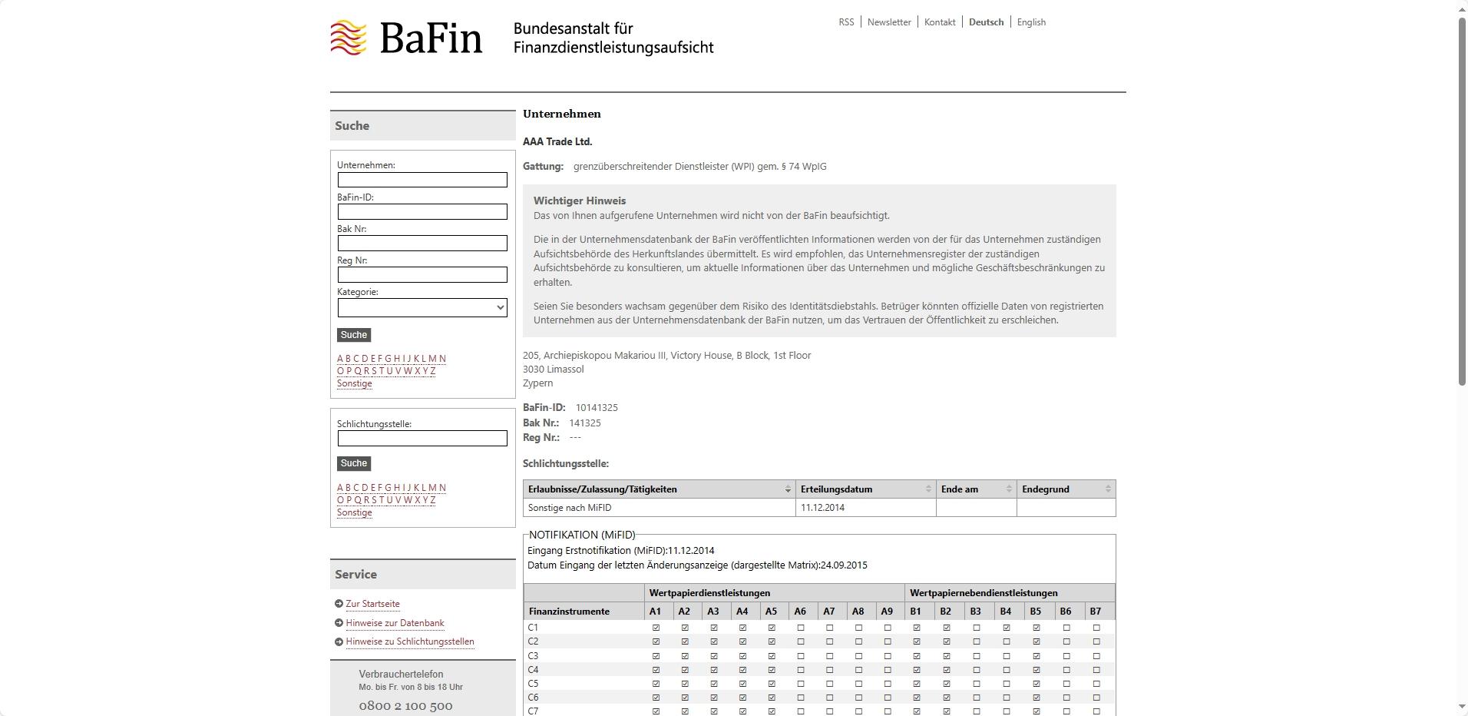The width and height of the screenshot is (1468, 716).
Task: Open Hinweise zur Datenbank link
Action: (395, 623)
